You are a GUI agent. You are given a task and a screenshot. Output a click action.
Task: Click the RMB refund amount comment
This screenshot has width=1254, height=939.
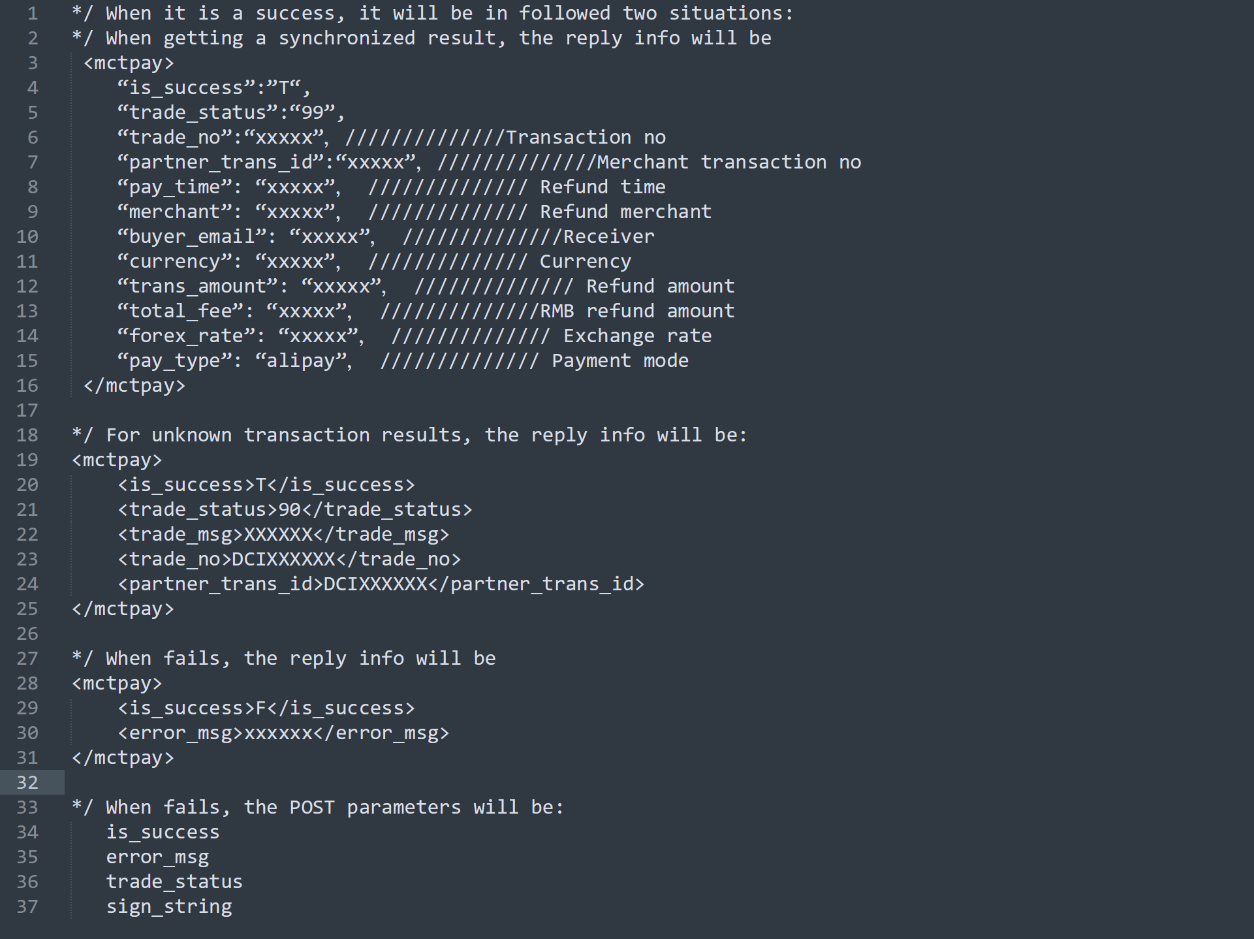coord(637,311)
